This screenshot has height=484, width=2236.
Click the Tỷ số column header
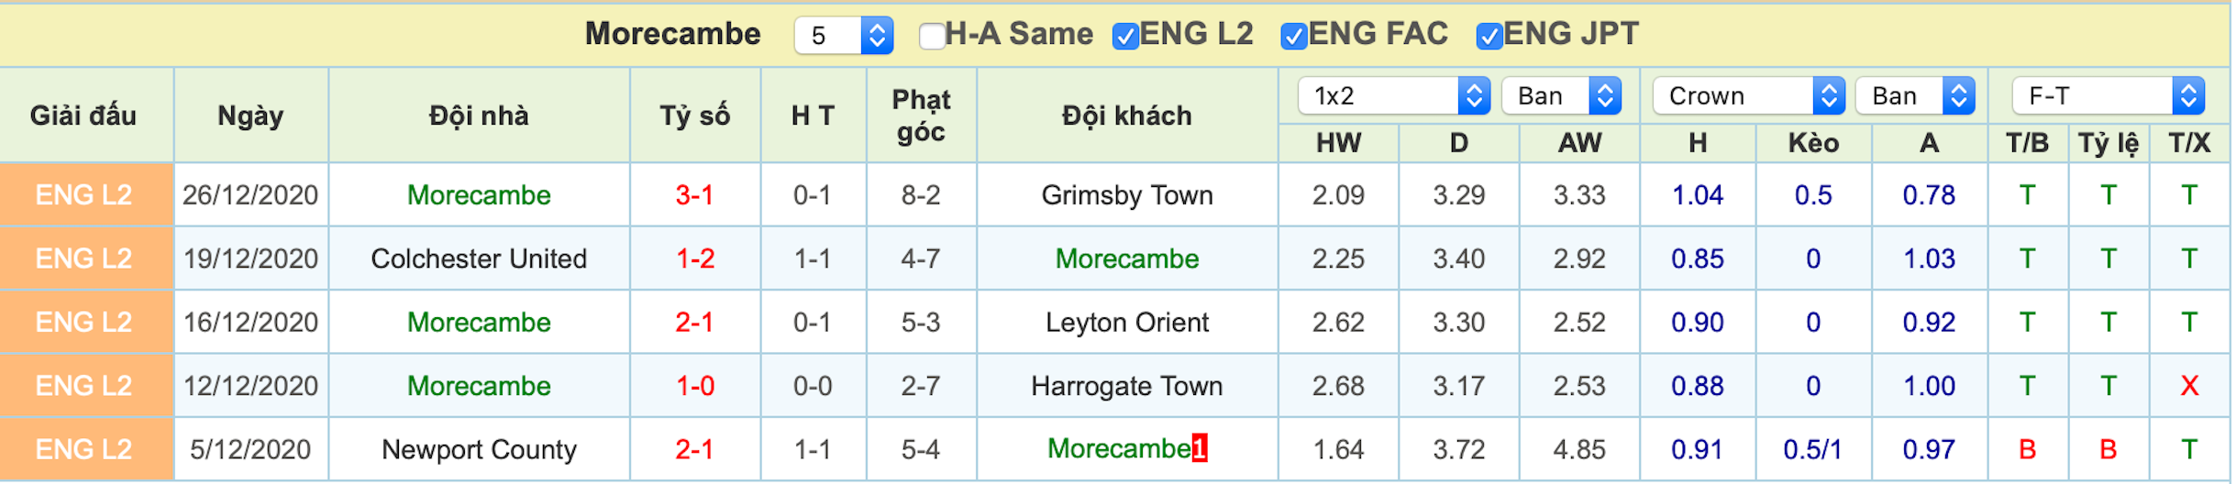tap(695, 115)
